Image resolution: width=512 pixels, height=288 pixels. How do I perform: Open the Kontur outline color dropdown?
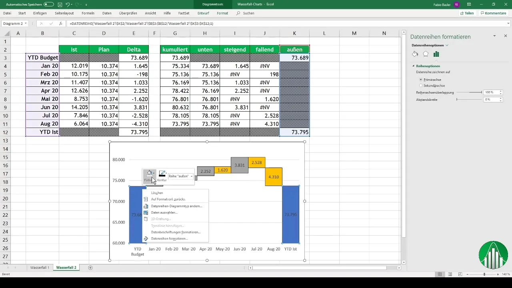click(166, 173)
